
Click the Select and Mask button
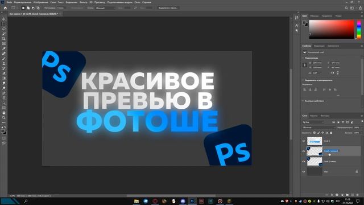(x=168, y=8)
